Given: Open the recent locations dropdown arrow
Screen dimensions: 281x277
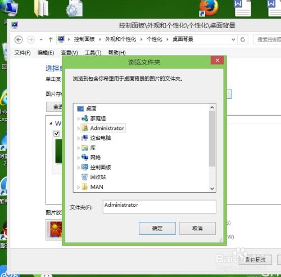Looking at the screenshot, I should [x=41, y=39].
